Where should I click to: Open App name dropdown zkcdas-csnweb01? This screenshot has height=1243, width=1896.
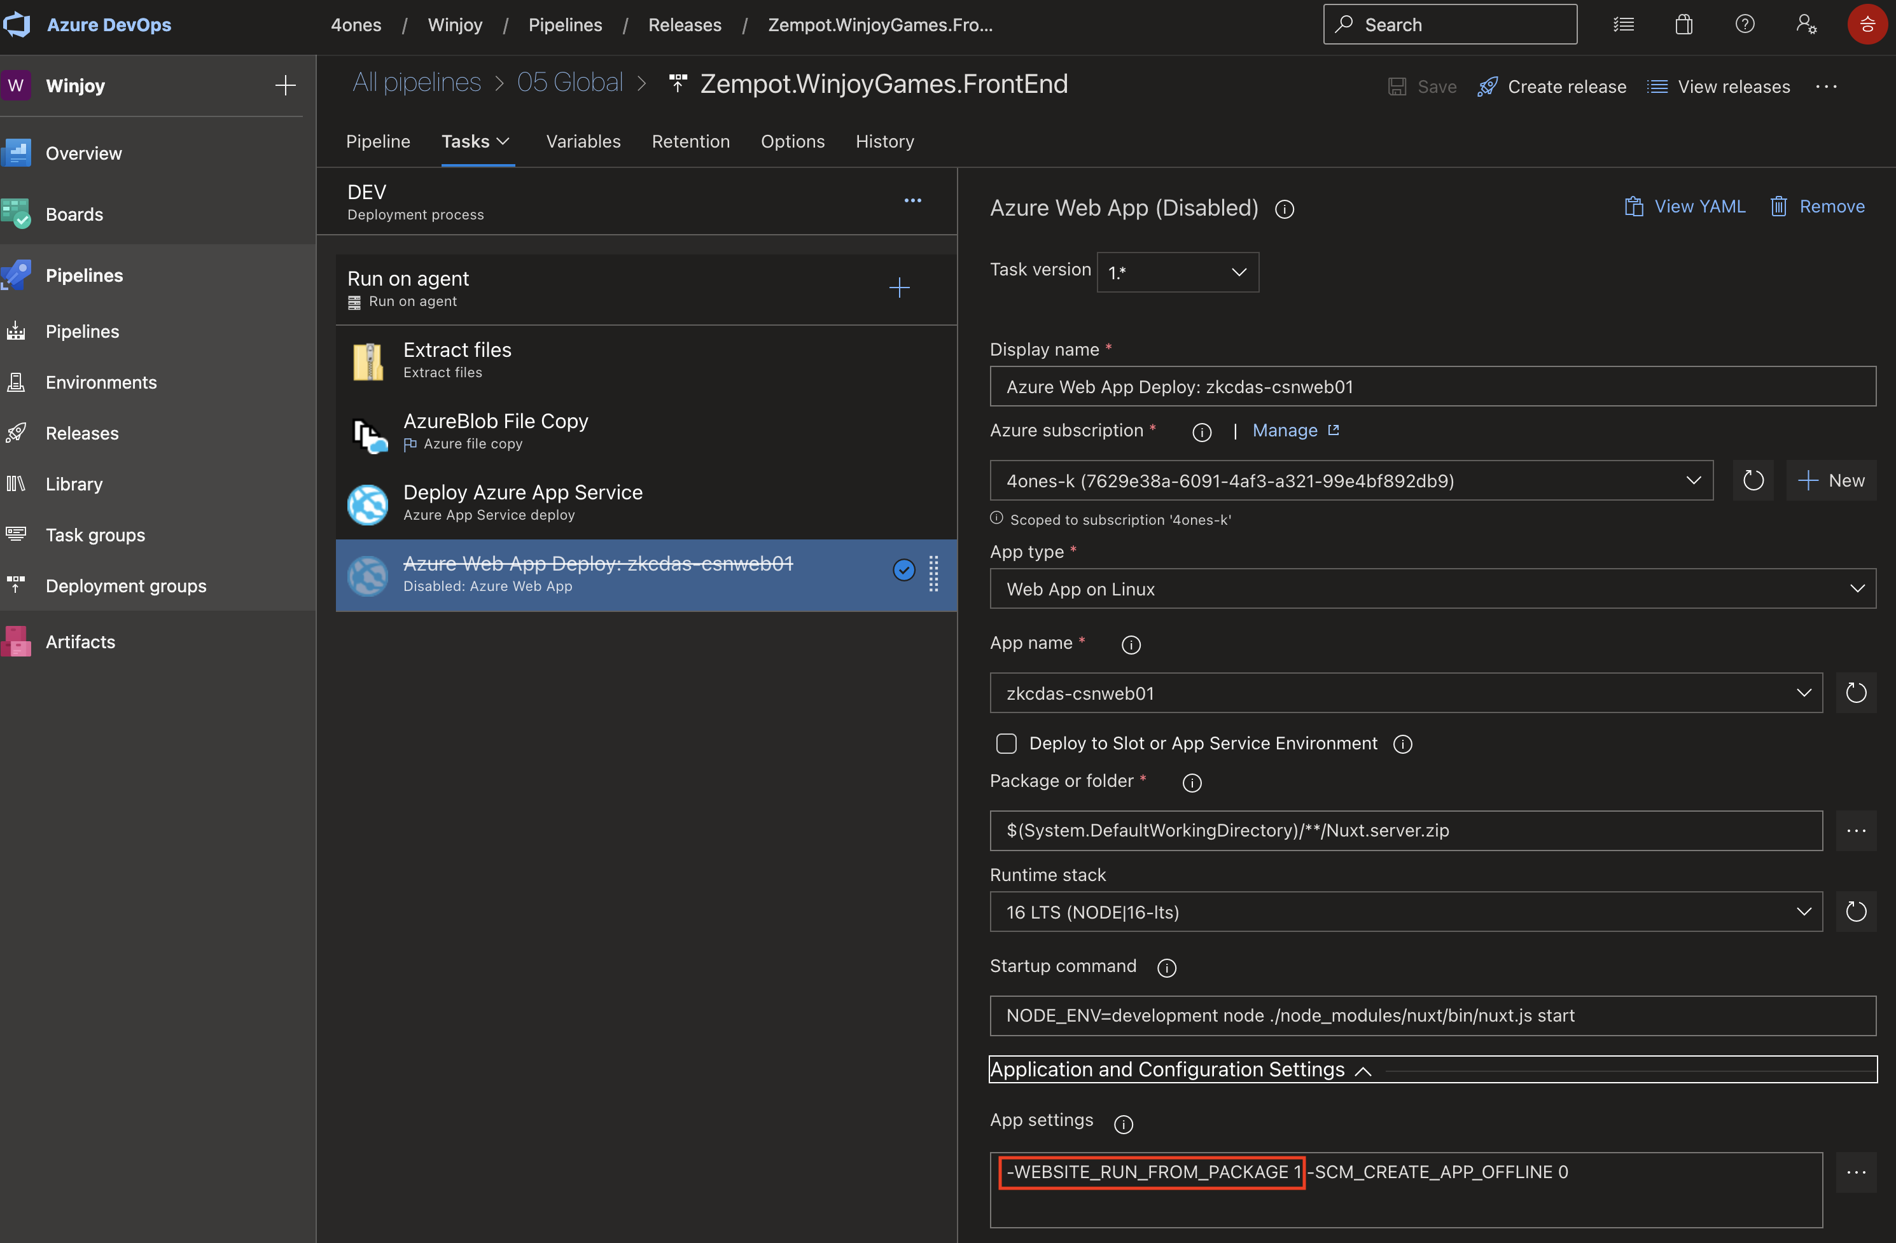(x=1405, y=693)
